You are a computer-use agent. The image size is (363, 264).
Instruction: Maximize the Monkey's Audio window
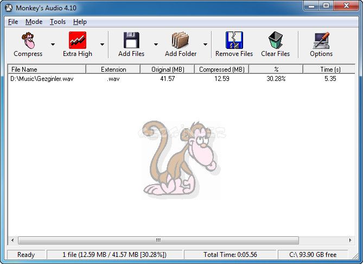[326, 6]
